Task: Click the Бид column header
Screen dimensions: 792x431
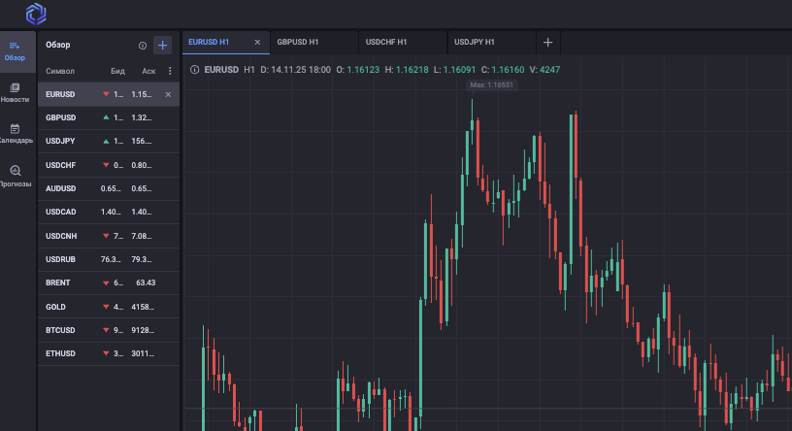Action: 117,71
